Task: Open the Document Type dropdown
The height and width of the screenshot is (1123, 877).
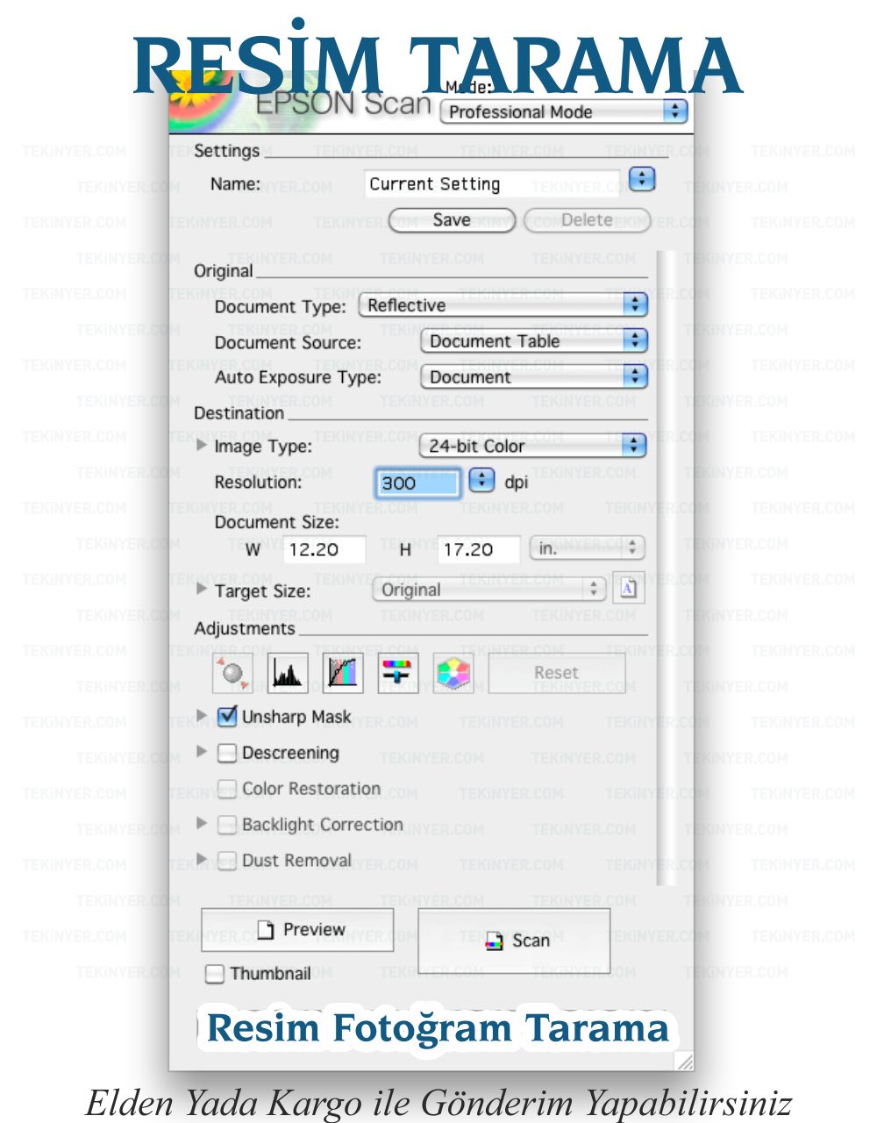Action: tap(503, 305)
